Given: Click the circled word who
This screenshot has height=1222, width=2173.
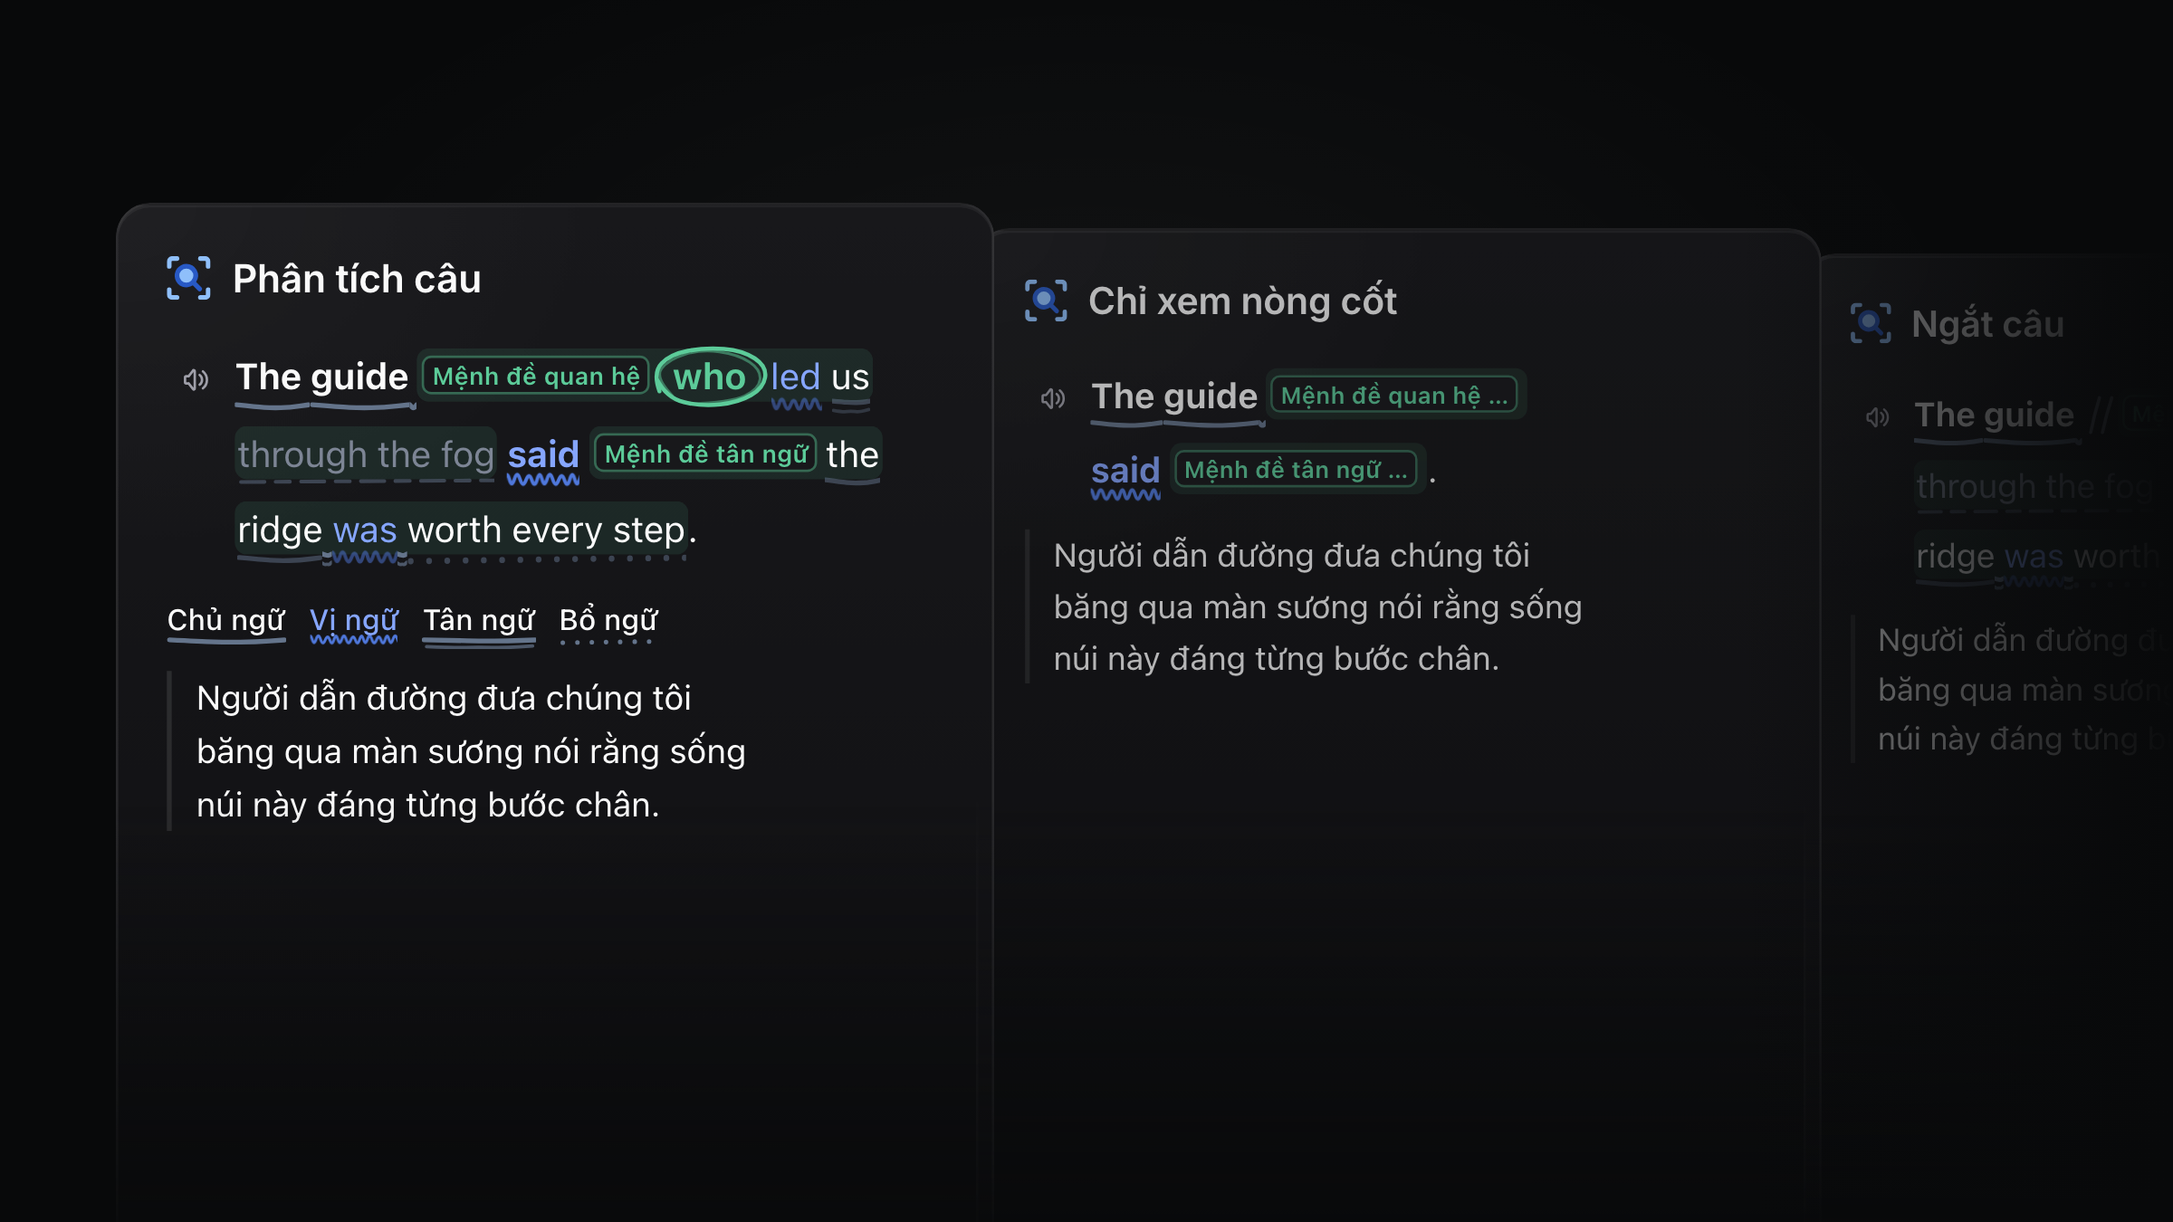Looking at the screenshot, I should pos(710,377).
